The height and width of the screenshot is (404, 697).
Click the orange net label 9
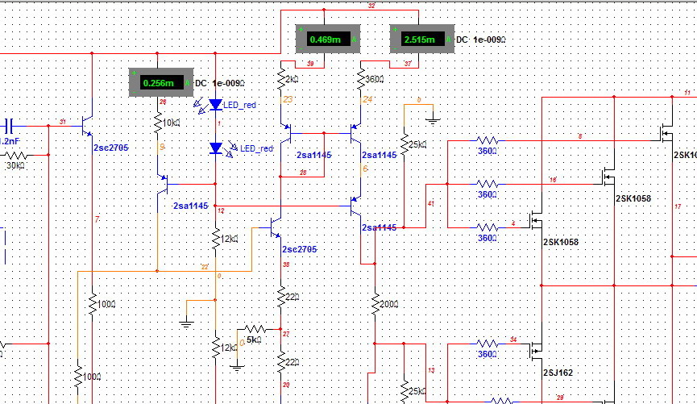point(162,147)
